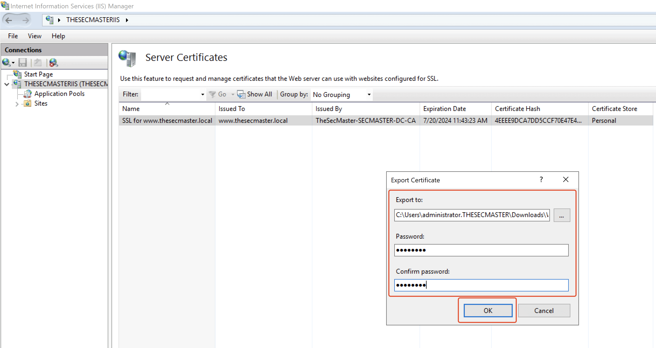Click the Application Pools icon
This screenshot has height=348, width=656.
[x=27, y=94]
